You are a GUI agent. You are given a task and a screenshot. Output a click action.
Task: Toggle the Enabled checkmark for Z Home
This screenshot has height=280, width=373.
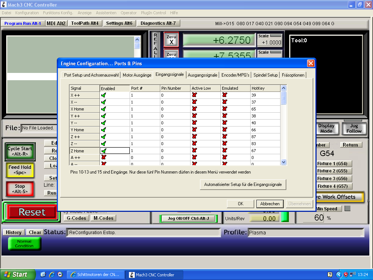point(103,151)
